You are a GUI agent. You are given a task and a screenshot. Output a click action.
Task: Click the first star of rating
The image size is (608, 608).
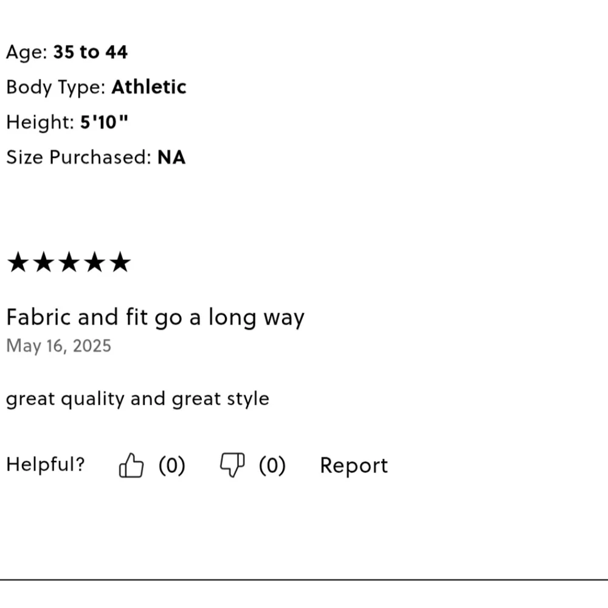pos(18,262)
